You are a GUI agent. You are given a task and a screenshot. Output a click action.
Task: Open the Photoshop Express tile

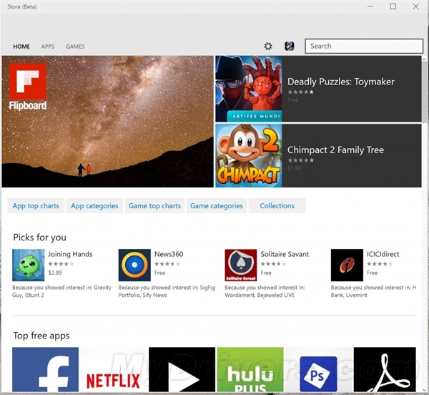[318, 369]
